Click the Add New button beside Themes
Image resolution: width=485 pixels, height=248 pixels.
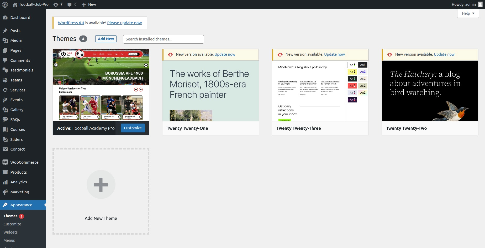click(x=106, y=39)
